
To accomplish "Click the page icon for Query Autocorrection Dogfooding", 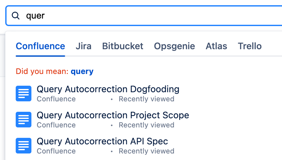I will (24, 94).
